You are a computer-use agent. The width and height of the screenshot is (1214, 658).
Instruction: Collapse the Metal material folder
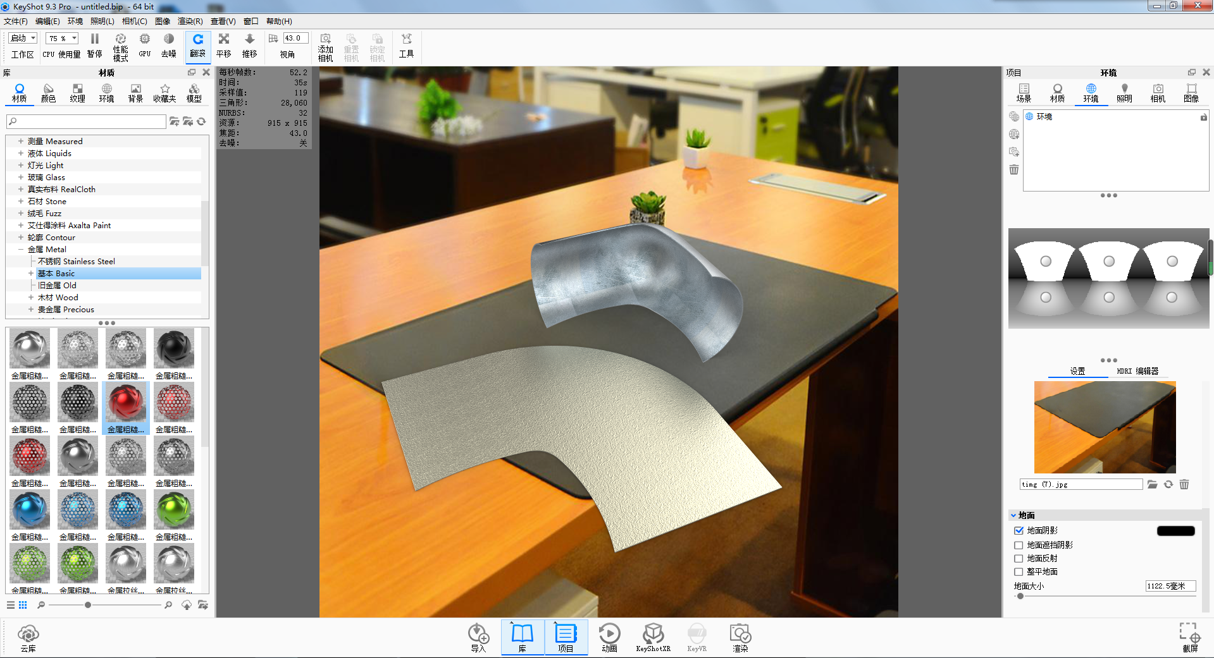pyautogui.click(x=21, y=249)
